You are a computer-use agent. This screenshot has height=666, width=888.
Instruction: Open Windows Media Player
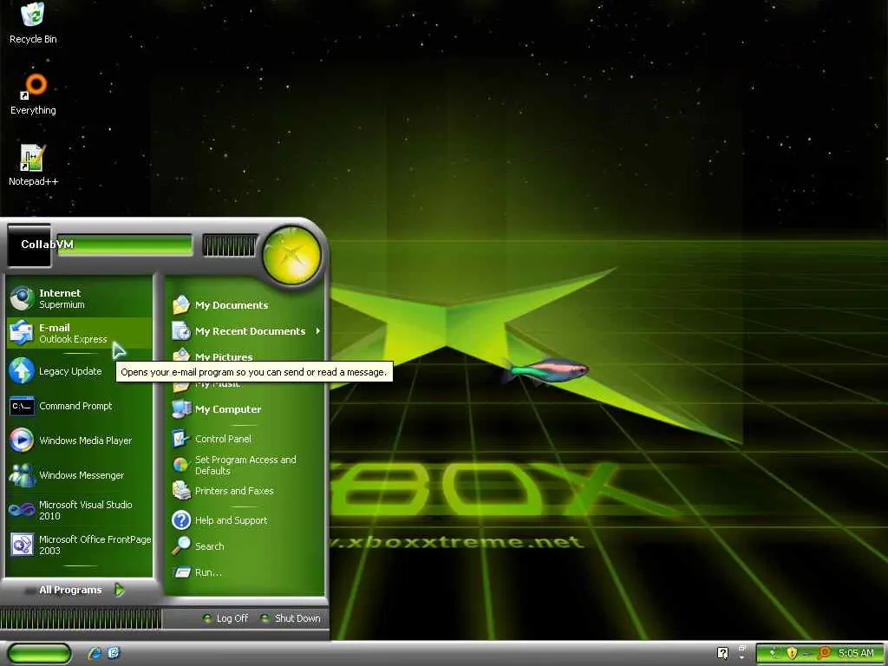tap(79, 441)
